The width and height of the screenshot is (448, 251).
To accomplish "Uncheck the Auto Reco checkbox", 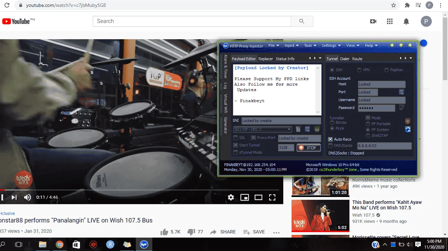I will click(330, 139).
